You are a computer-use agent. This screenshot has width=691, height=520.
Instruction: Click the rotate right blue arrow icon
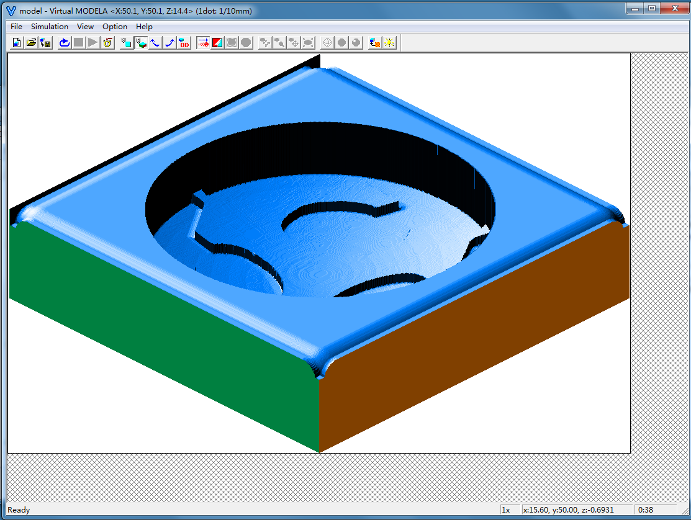pyautogui.click(x=169, y=43)
